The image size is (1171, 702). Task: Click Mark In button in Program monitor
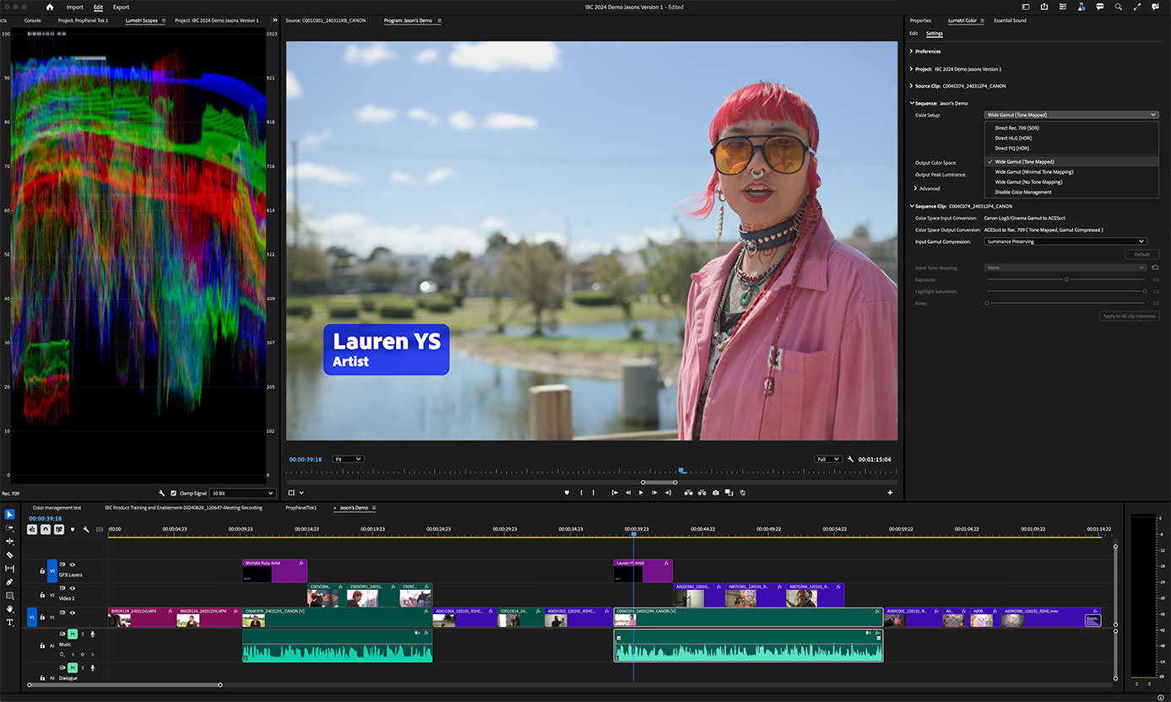[581, 493]
